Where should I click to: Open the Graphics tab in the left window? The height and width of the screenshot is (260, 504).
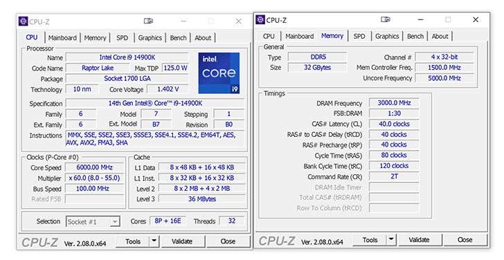tap(150, 38)
